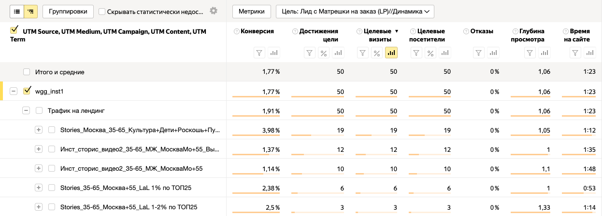Uncheck the wgg_inst1 row checkbox
Viewport: 602px width, 216px height.
[27, 91]
